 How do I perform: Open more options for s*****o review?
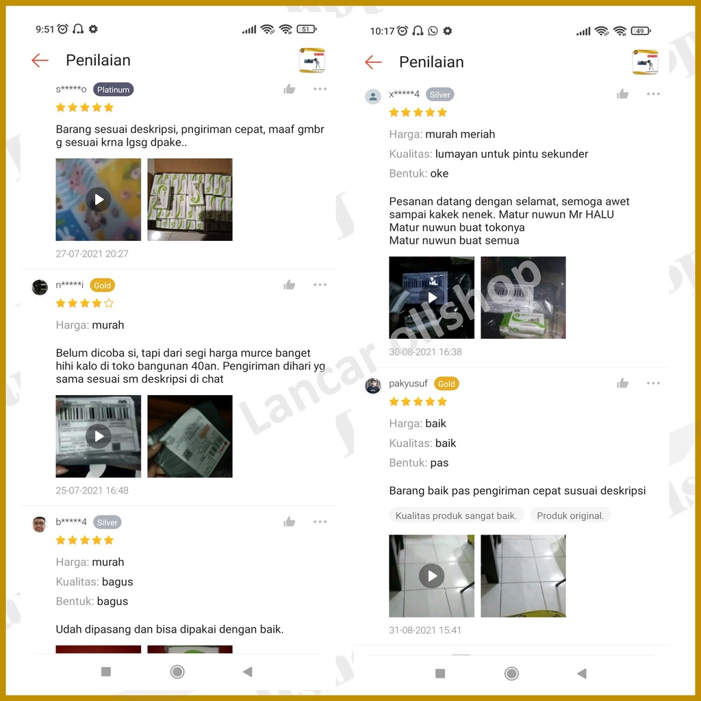pyautogui.click(x=320, y=89)
